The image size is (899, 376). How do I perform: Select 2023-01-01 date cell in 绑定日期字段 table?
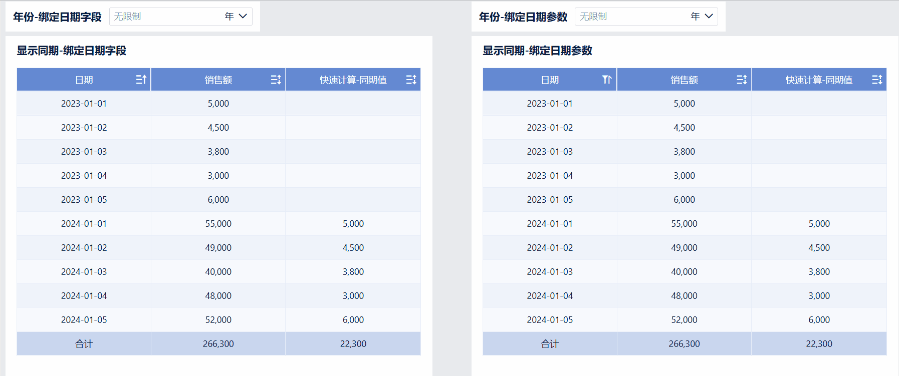(84, 104)
